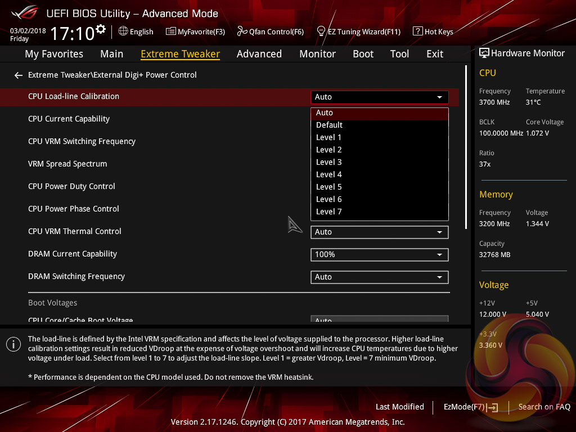Switch to the Monitor tab

point(317,54)
